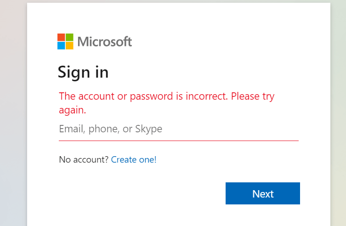Click the yellow square in Microsoft logo

tap(69, 45)
